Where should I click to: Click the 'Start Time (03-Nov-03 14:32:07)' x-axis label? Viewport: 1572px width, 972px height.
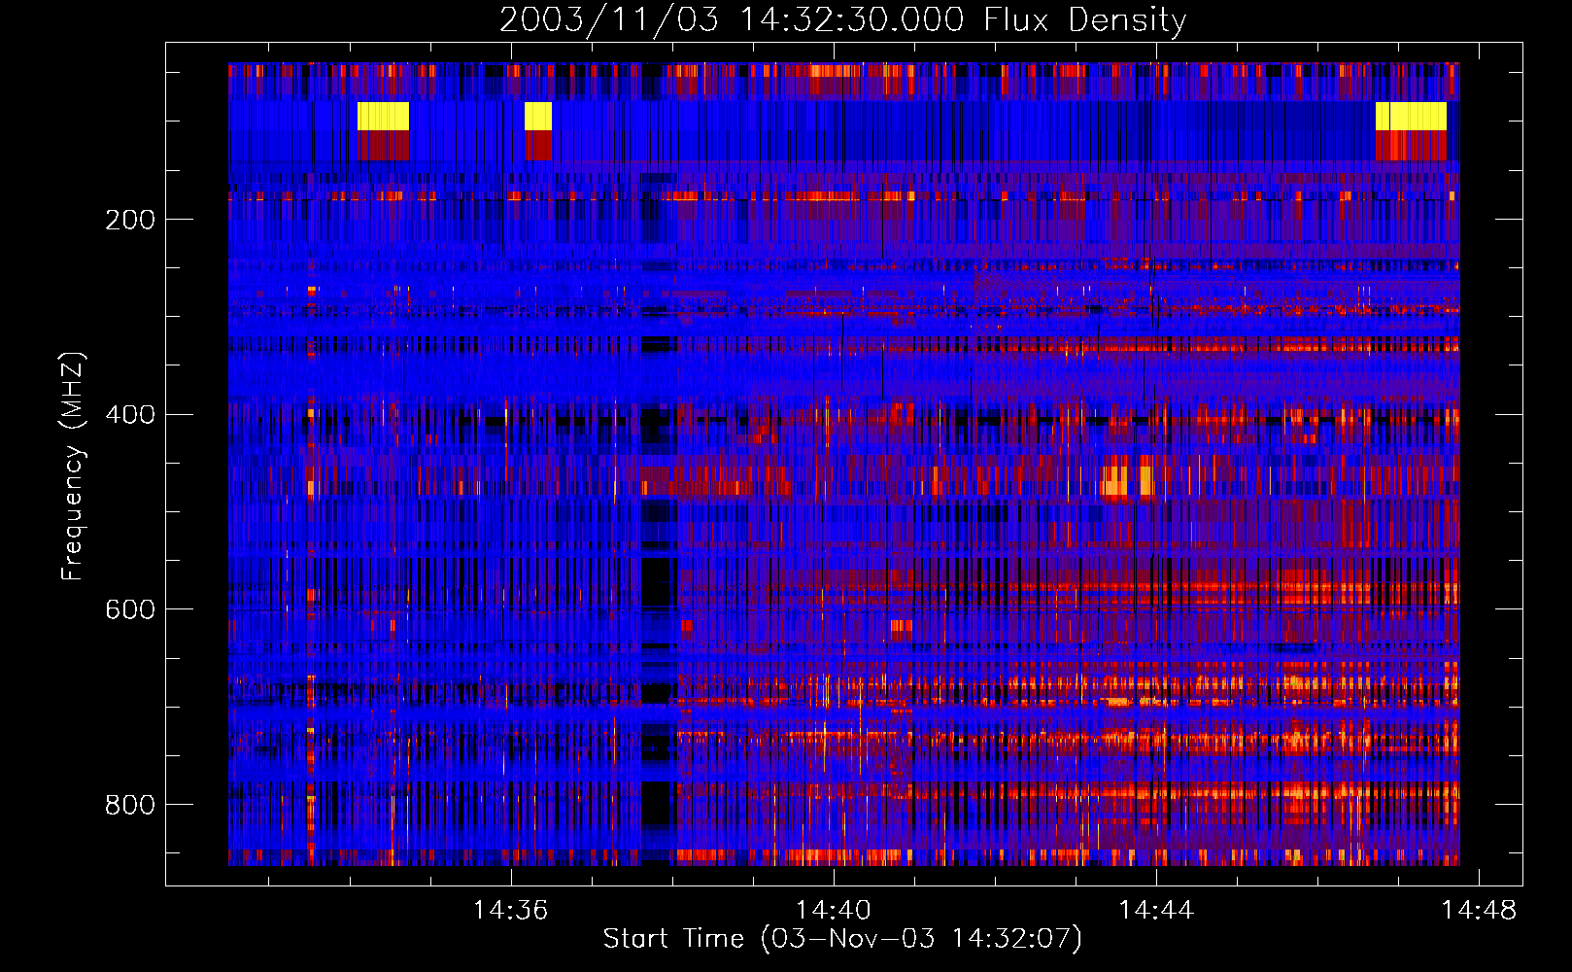pyautogui.click(x=842, y=939)
